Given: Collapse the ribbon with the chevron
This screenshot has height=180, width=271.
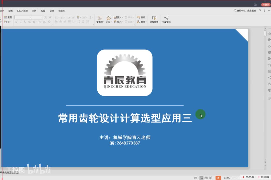Looking at the screenshot, I should 269,11.
